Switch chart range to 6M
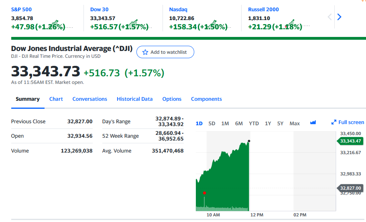The image size is (366, 222). (239, 124)
